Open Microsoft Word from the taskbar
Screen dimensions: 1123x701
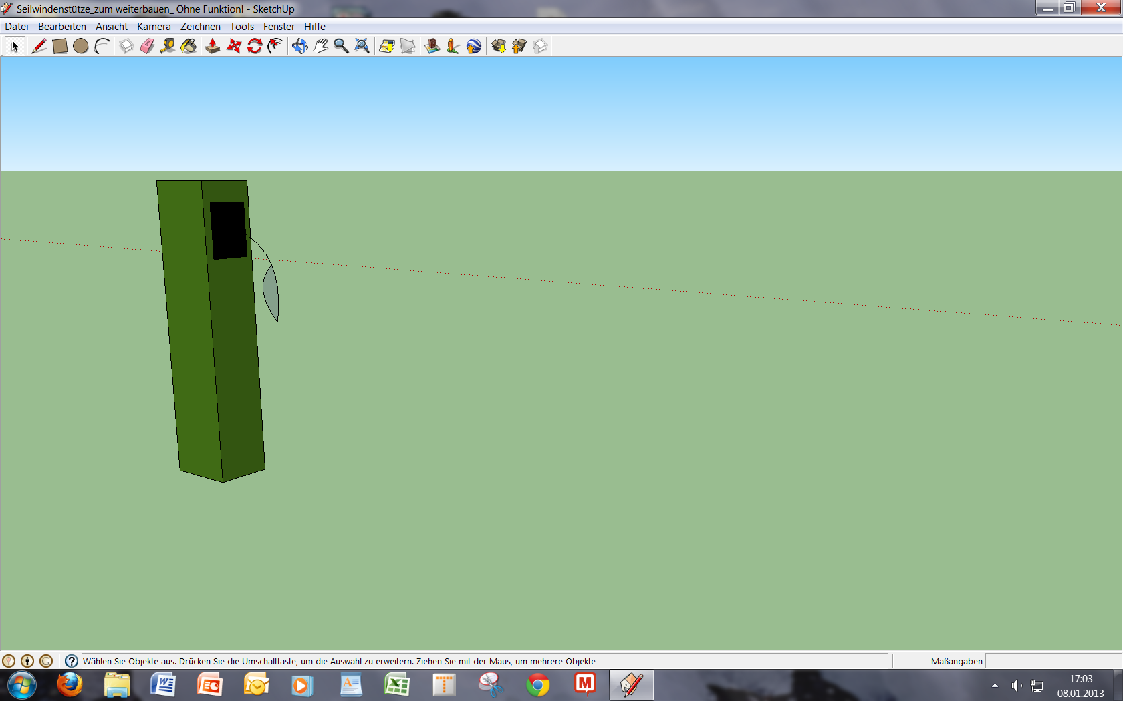pyautogui.click(x=163, y=685)
